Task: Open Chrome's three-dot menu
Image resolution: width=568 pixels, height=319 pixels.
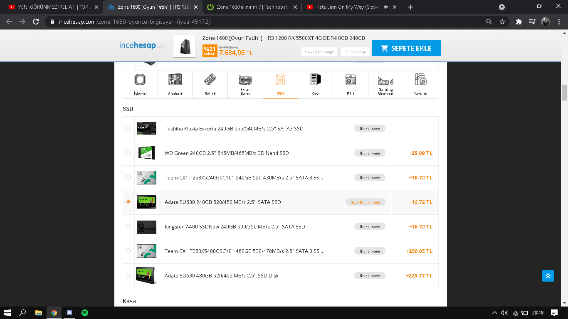Action: point(559,22)
